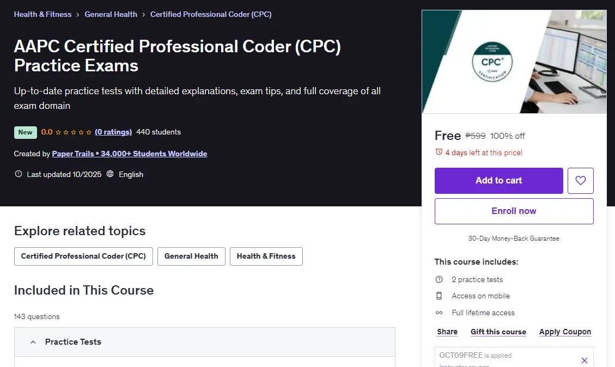Click Gift this course
This screenshot has height=367, width=615.
pyautogui.click(x=498, y=332)
